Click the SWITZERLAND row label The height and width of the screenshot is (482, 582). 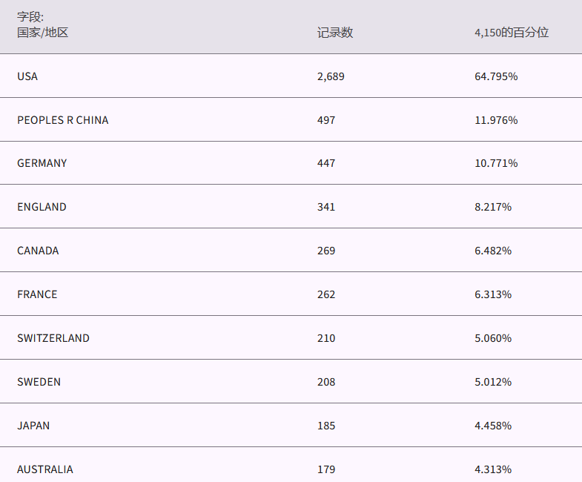click(53, 338)
